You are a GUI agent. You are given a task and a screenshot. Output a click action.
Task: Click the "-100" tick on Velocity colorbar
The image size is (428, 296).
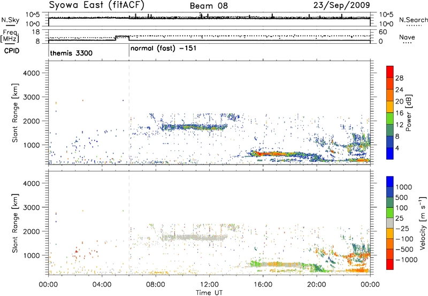pyautogui.click(x=404, y=239)
